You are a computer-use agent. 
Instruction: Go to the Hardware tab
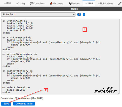pyautogui.click(x=56, y=4)
